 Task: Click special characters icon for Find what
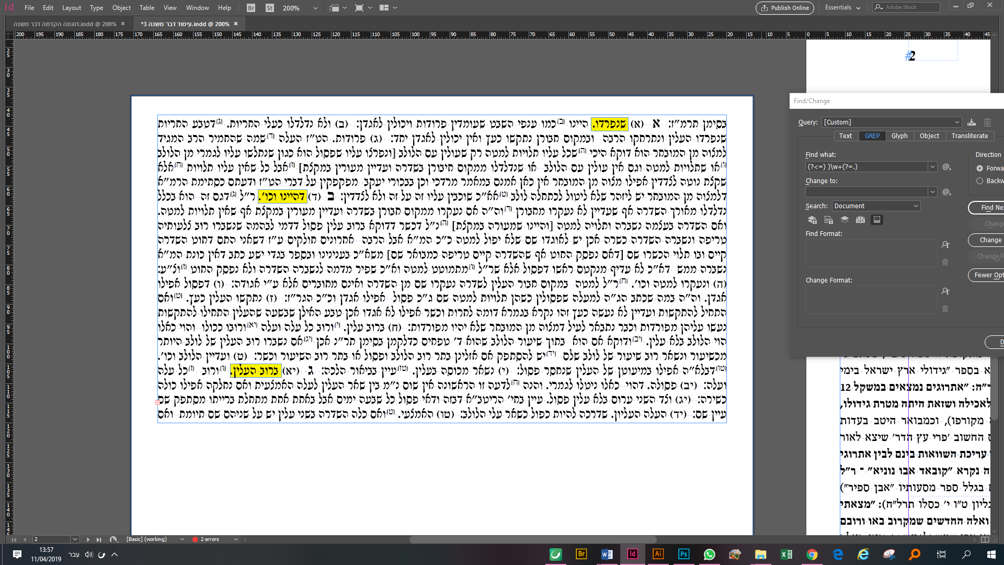pyautogui.click(x=946, y=167)
